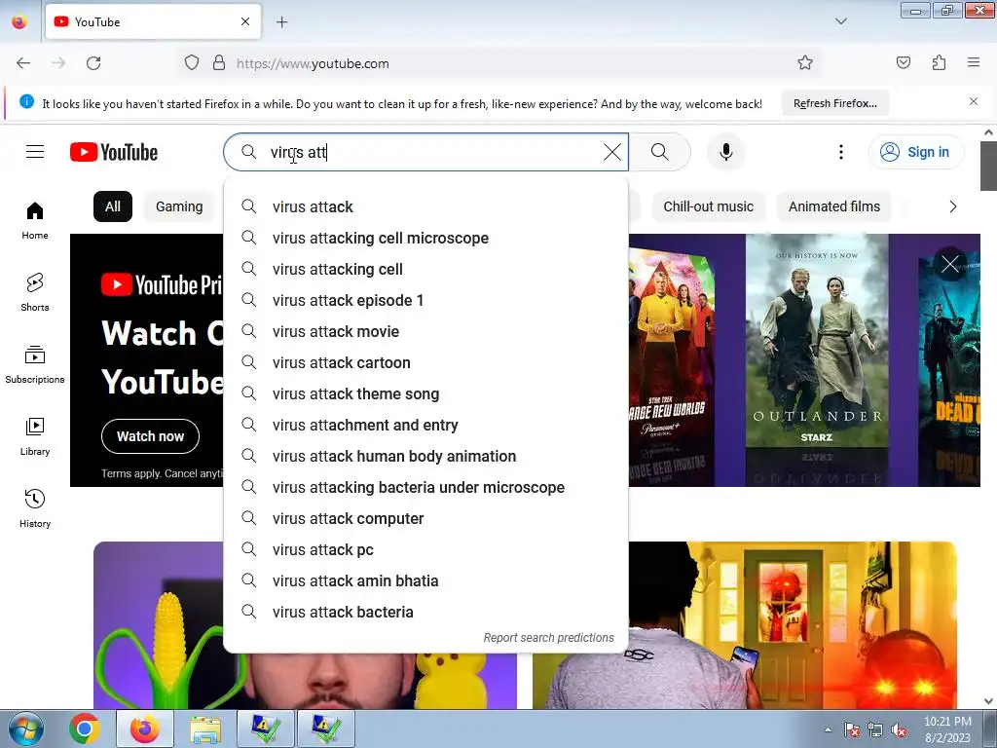
Task: Open the YouTube guide hamburger menu
Action: (35, 152)
